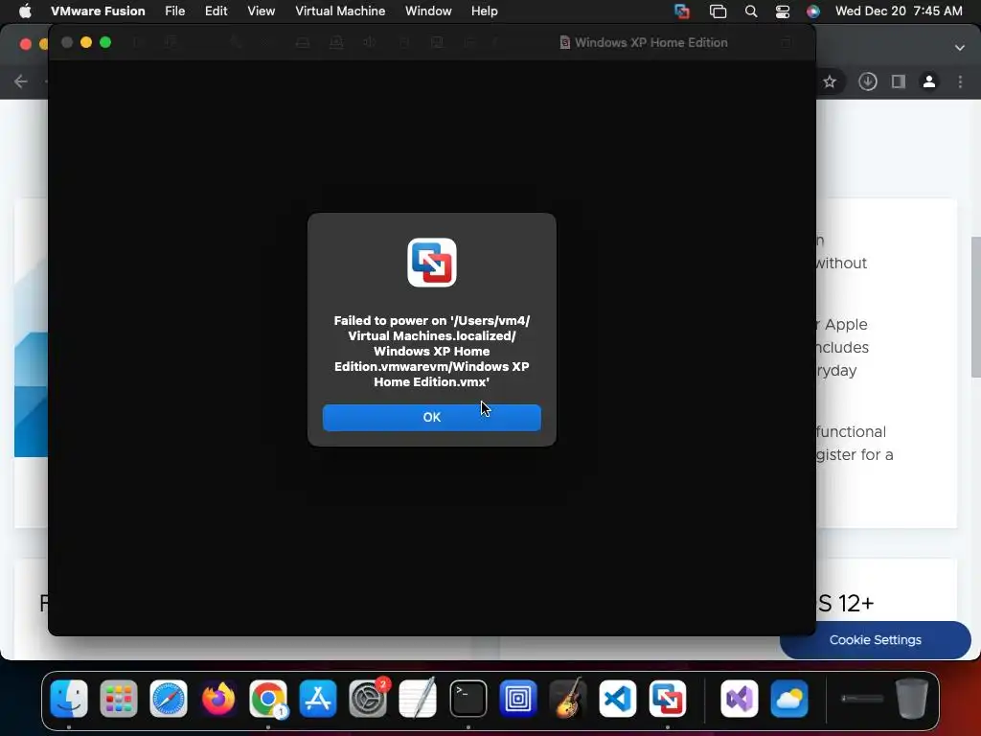Open the Edit menu
The height and width of the screenshot is (736, 981).
(x=216, y=11)
